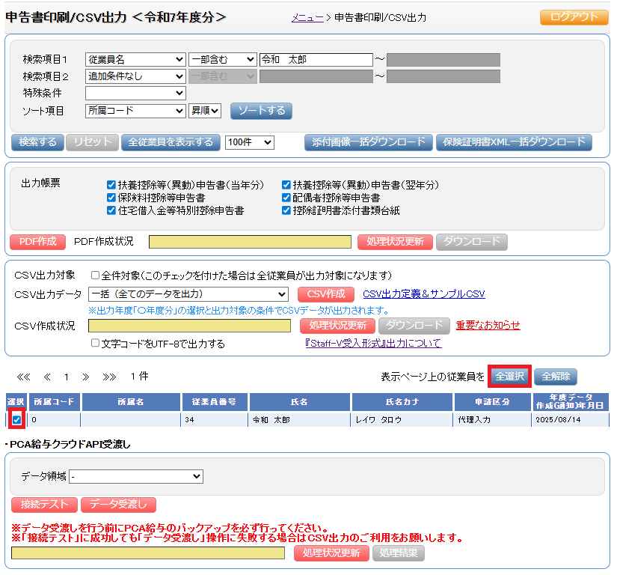Open the 検索項目1 従業員名 dropdown

[135, 60]
